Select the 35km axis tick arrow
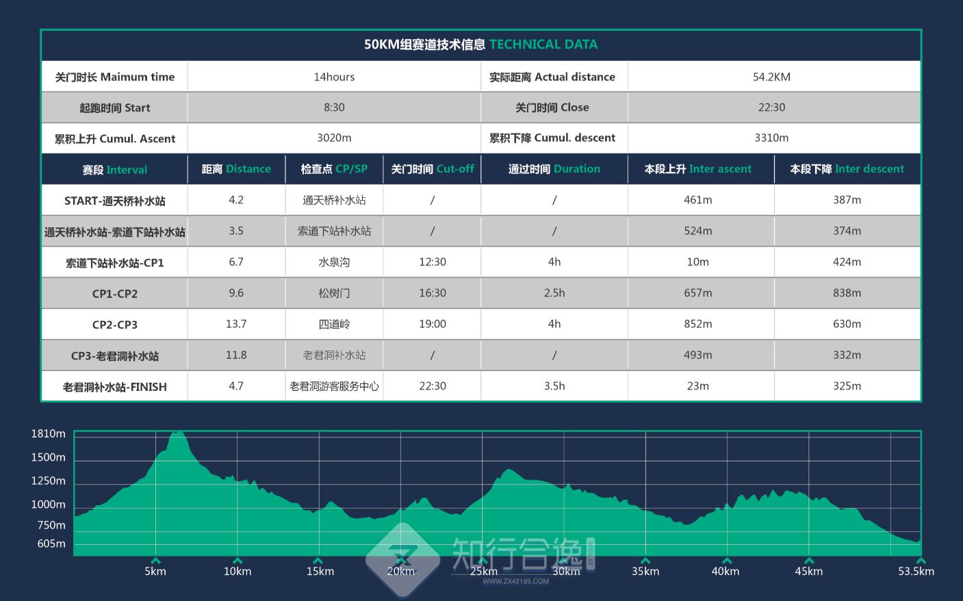The width and height of the screenshot is (963, 601). tap(645, 561)
